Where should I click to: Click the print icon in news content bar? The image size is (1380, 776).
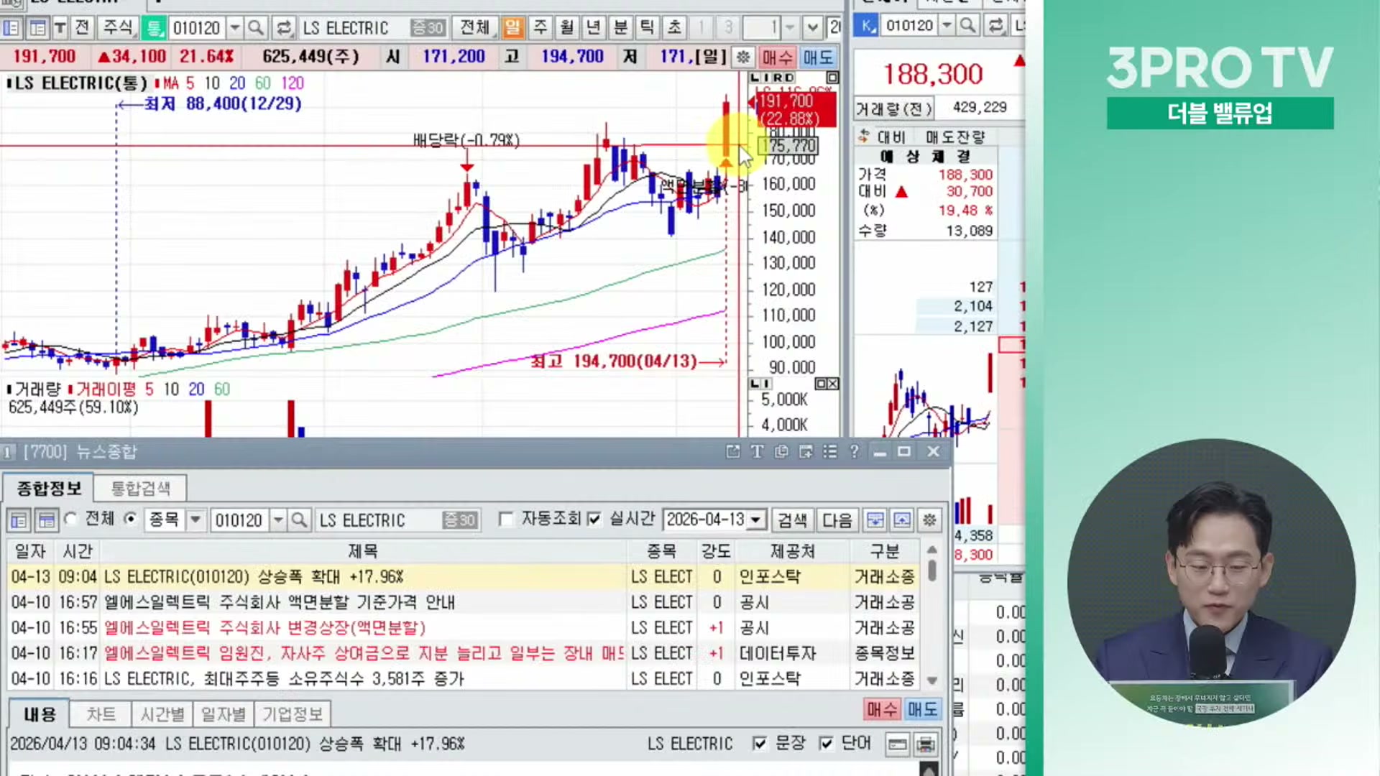(926, 744)
